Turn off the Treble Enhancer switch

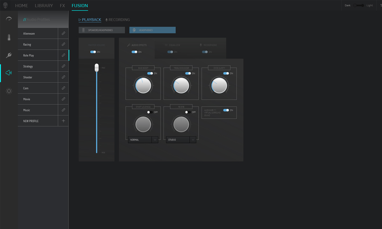188,73
